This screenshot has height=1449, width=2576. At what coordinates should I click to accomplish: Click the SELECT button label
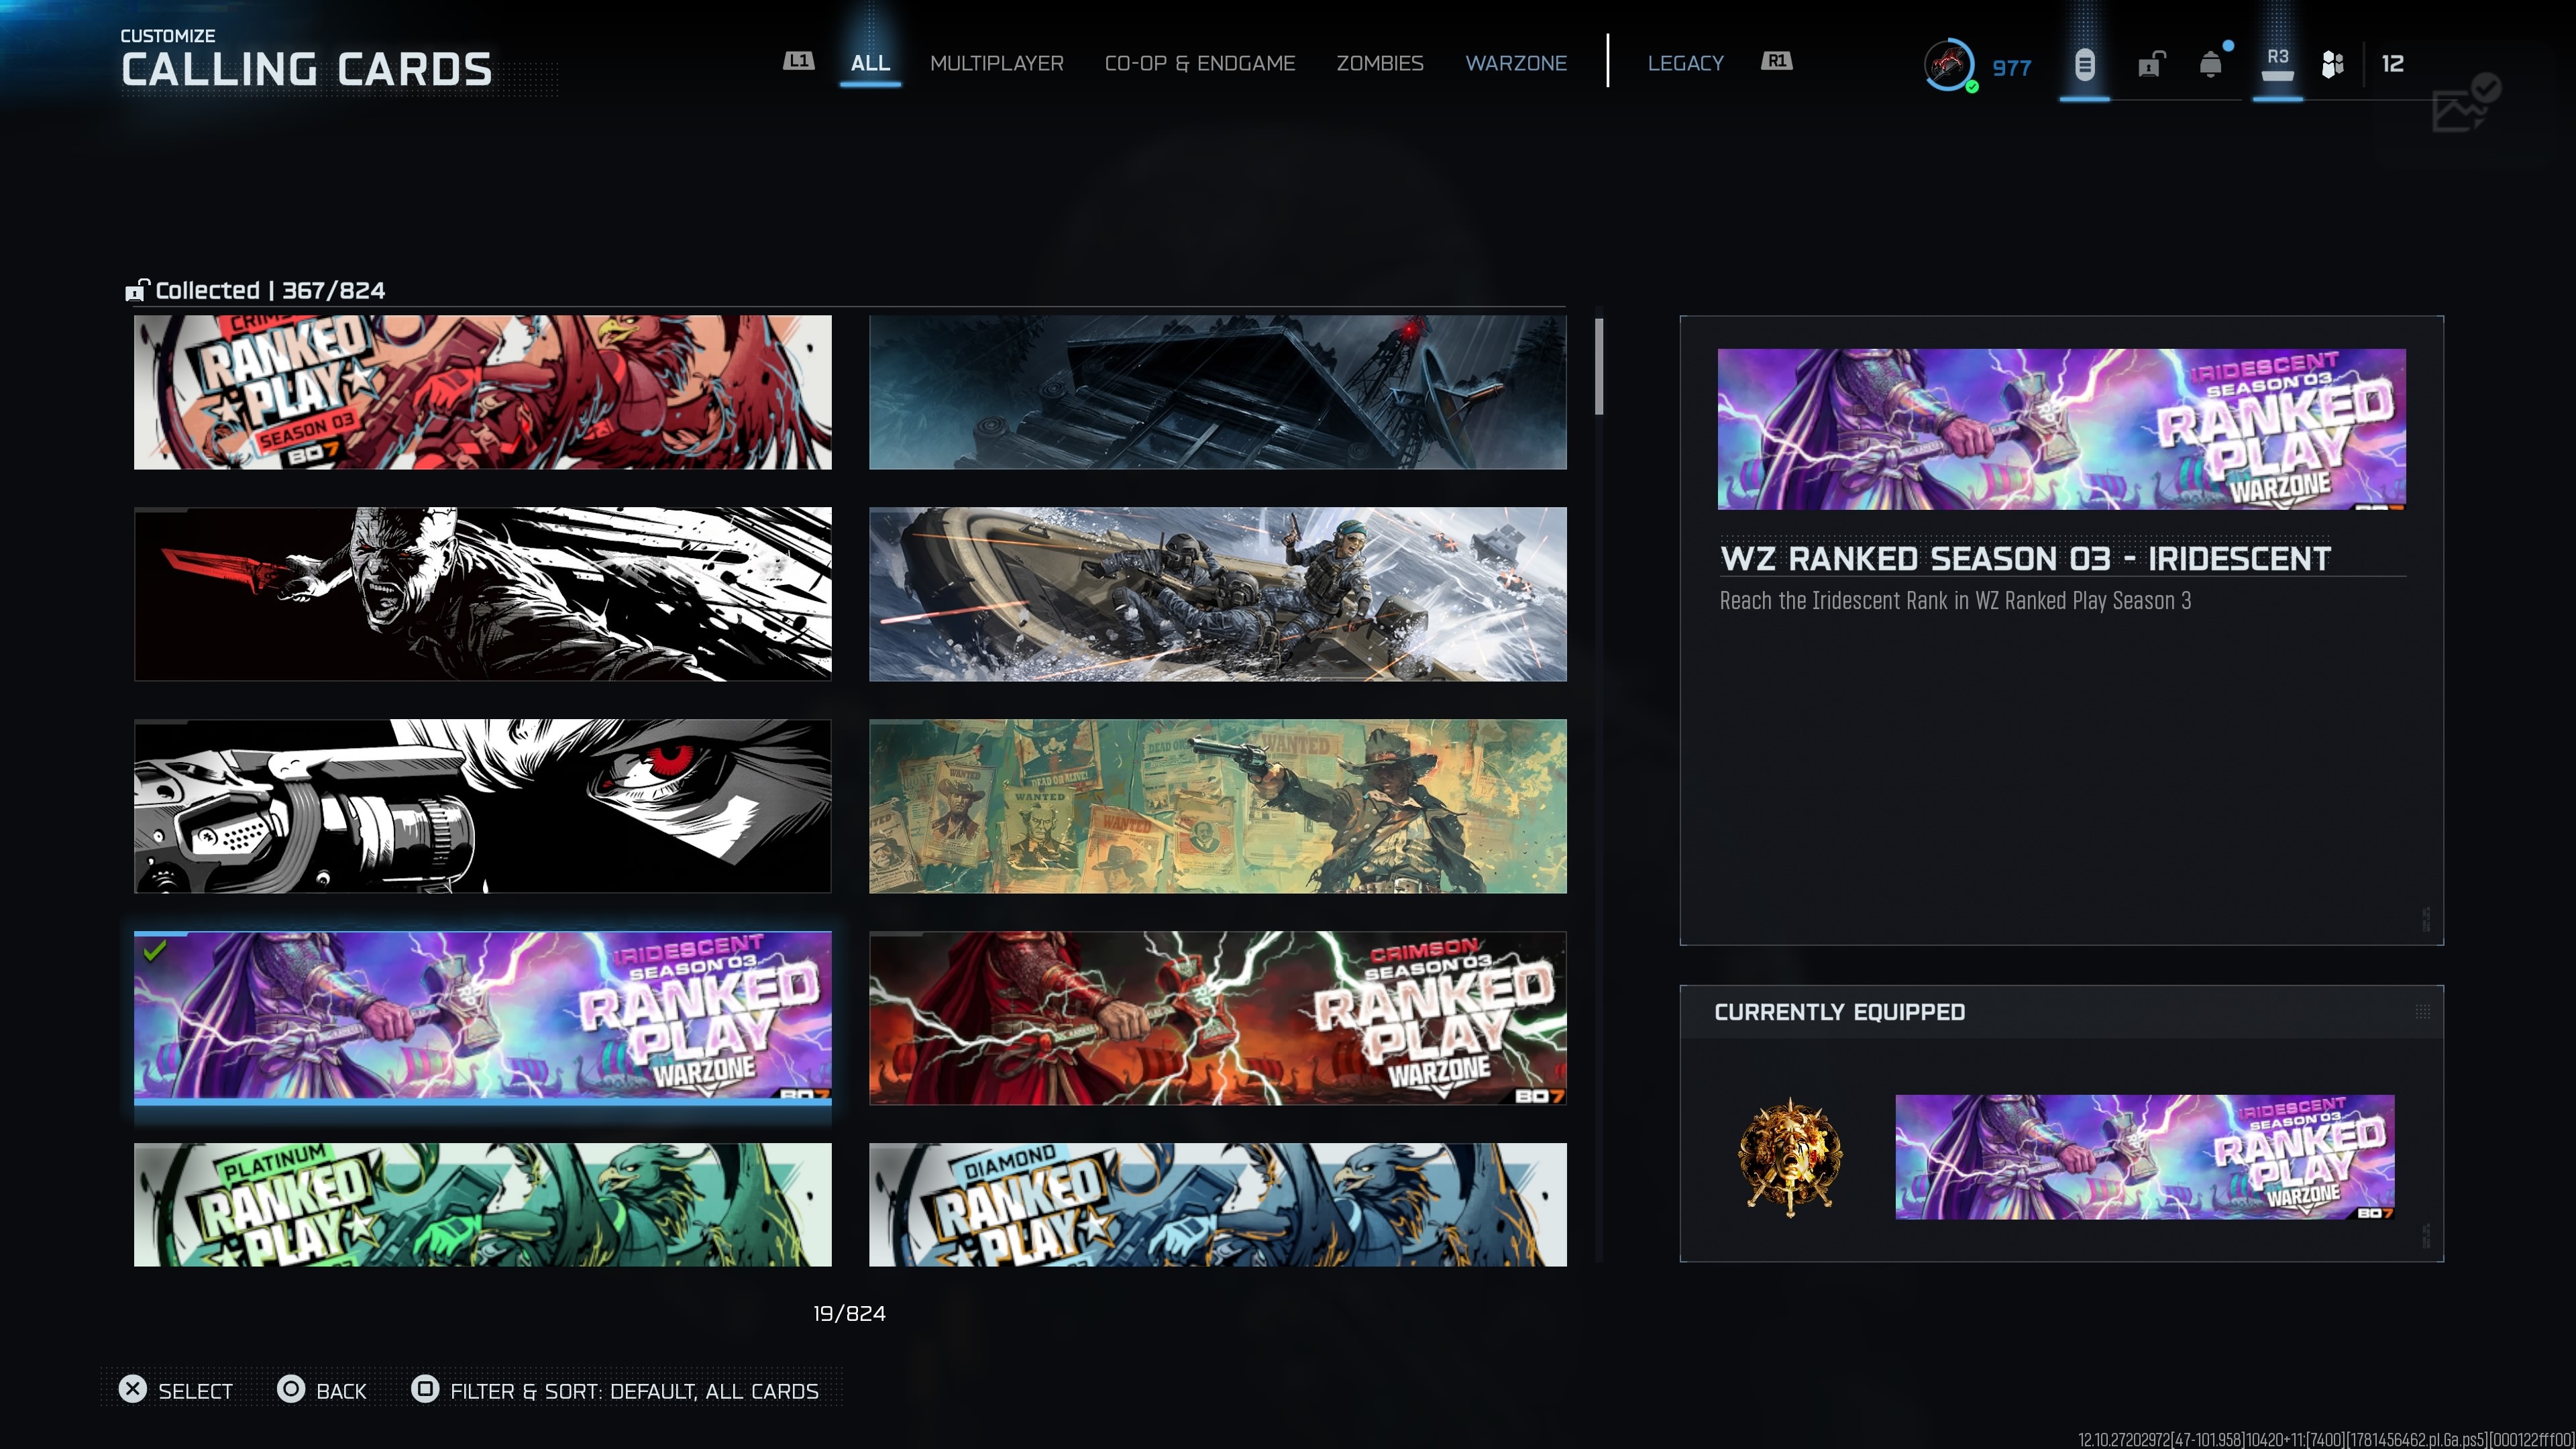pos(195,1391)
